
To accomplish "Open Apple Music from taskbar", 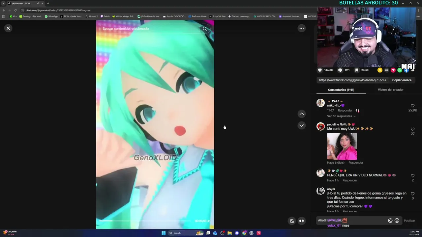I will [258, 233].
